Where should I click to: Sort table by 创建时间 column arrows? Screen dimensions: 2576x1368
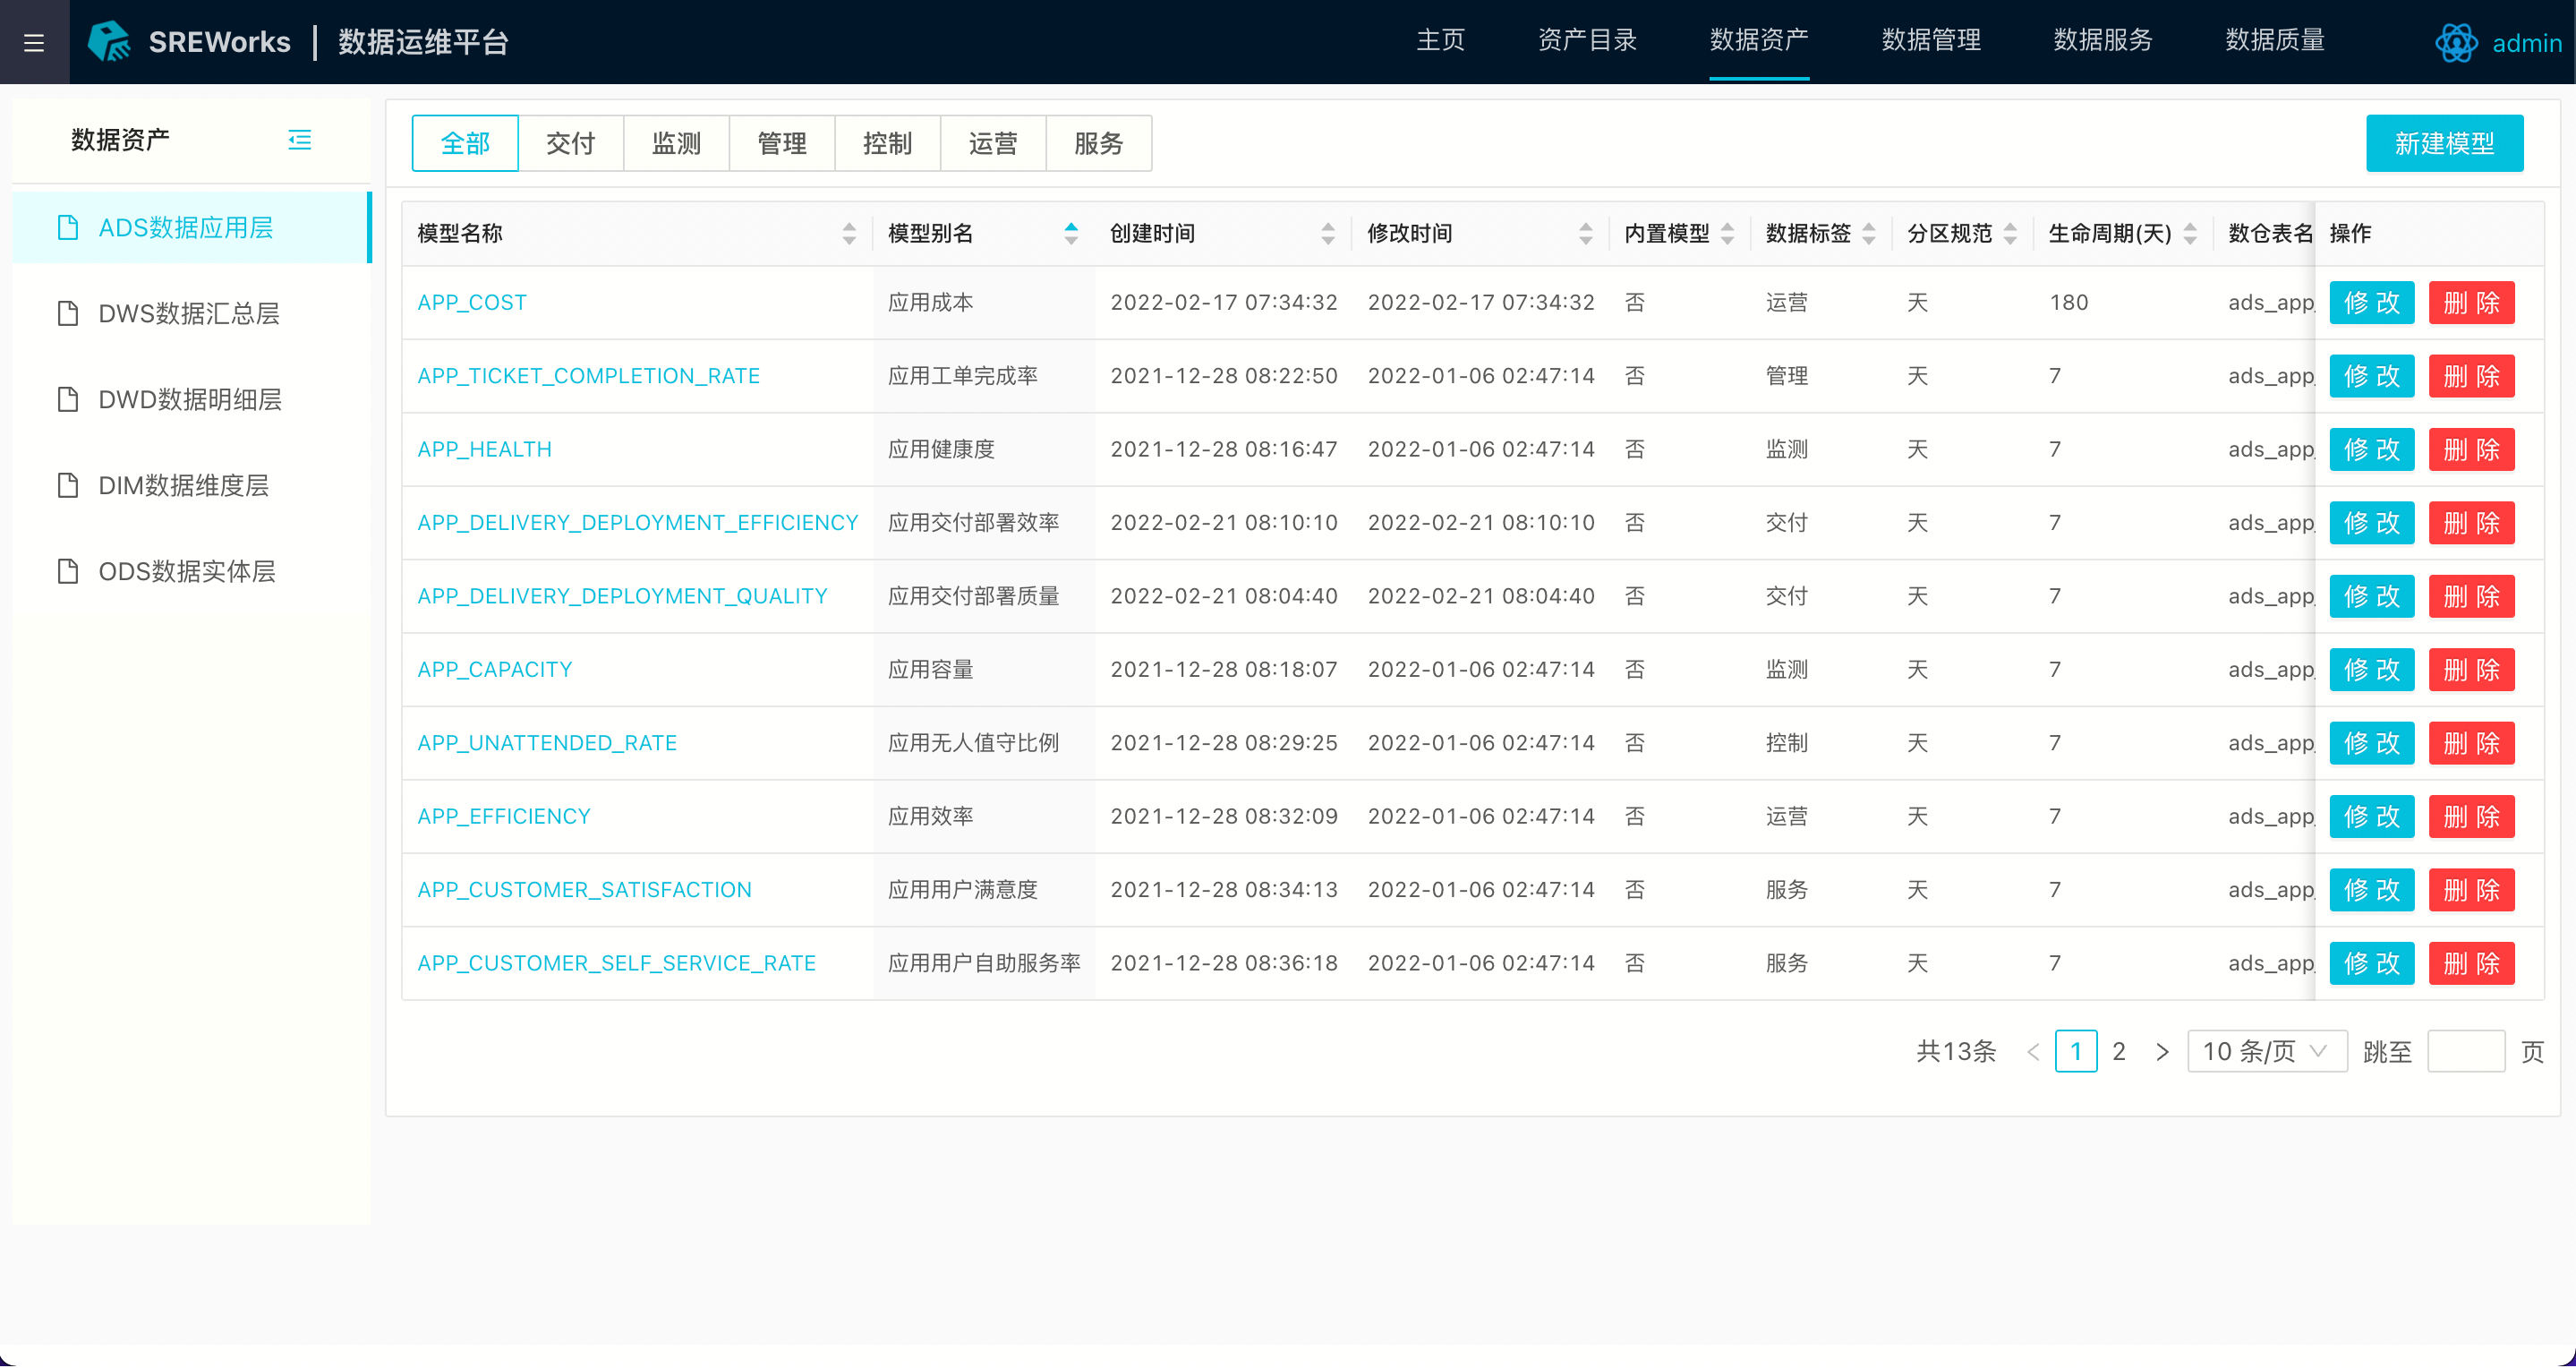coord(1328,234)
